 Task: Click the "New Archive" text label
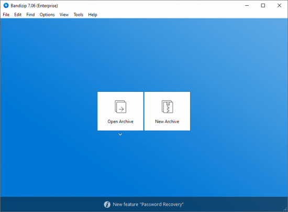point(167,121)
